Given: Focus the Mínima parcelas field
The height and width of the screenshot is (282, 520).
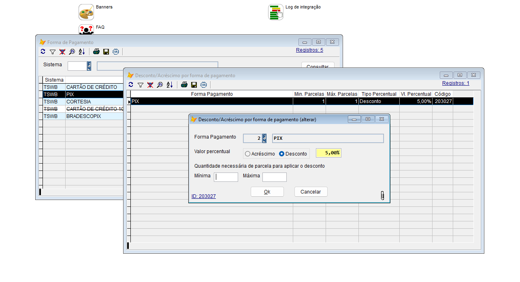Looking at the screenshot, I should coord(226,177).
